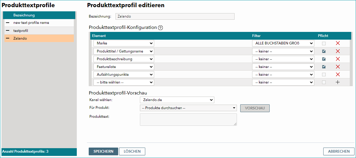Open filter dropdown for Produkttitel / Gattungsname row

click(x=283, y=51)
